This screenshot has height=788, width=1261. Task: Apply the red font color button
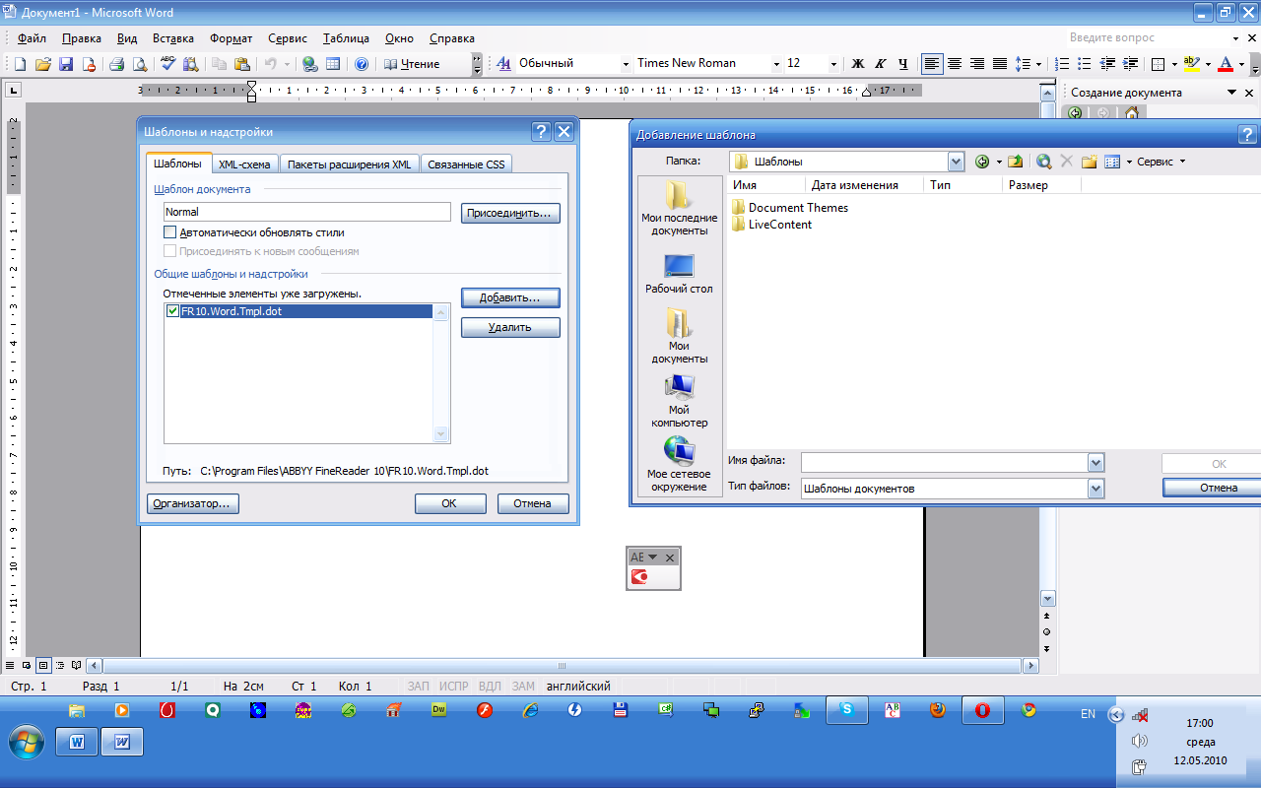(1225, 64)
